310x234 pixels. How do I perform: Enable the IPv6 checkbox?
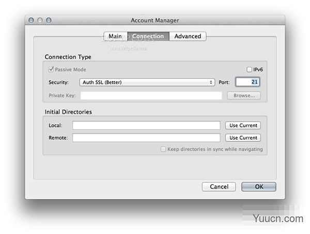[249, 69]
